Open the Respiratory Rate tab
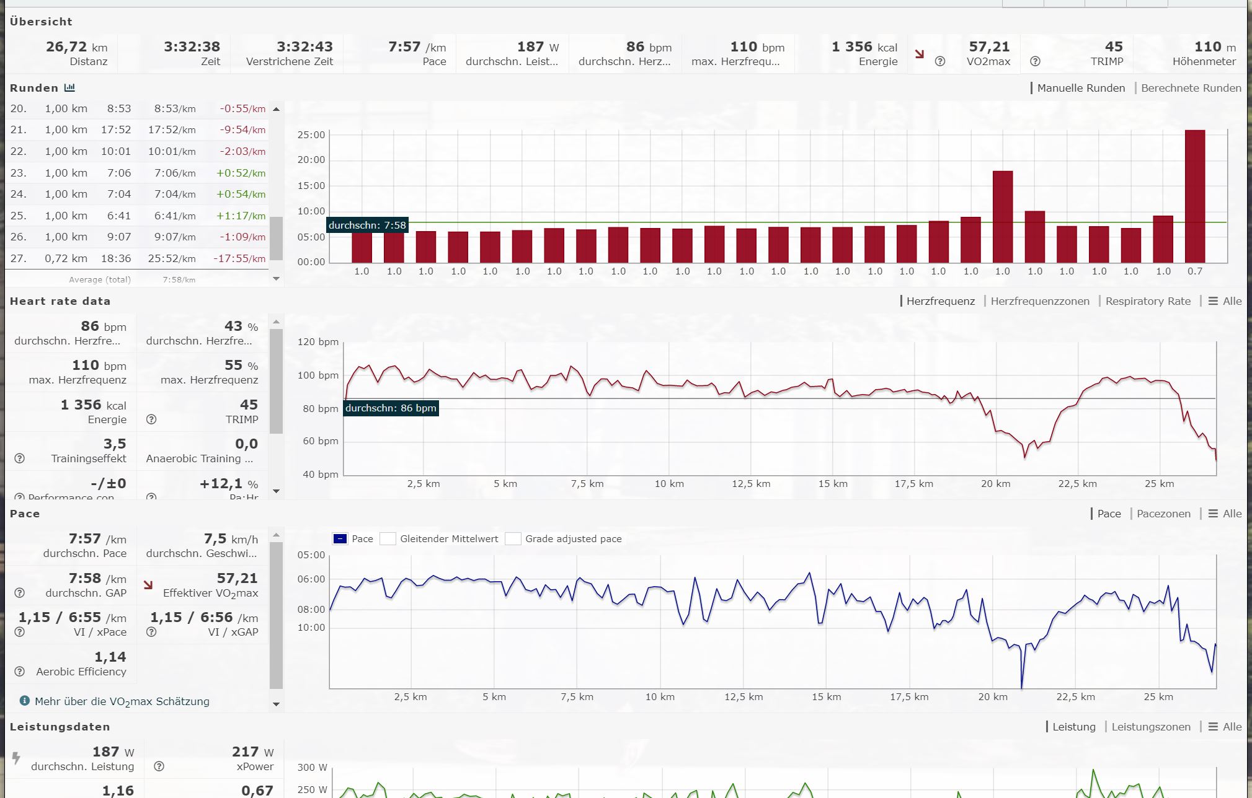 pos(1148,301)
